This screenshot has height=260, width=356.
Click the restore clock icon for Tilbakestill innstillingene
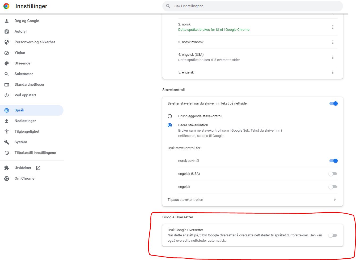click(x=7, y=153)
